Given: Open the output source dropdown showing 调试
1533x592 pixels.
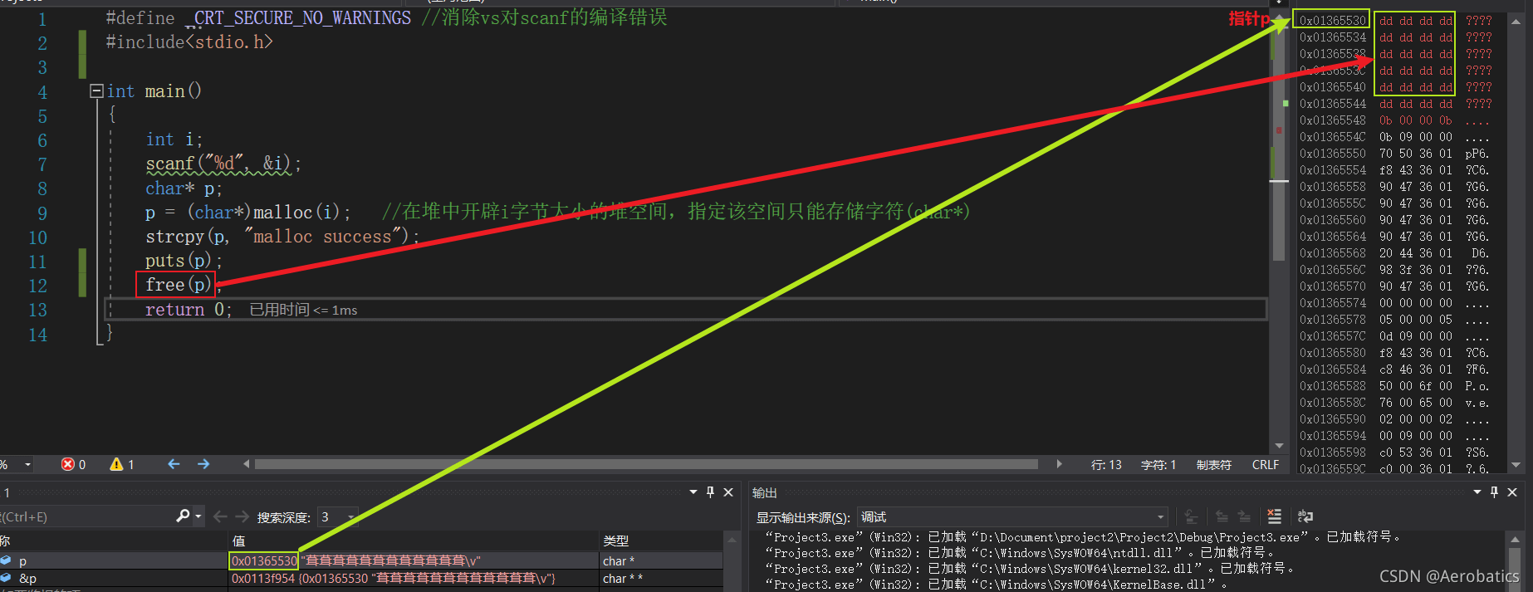Looking at the screenshot, I should click(x=1012, y=517).
